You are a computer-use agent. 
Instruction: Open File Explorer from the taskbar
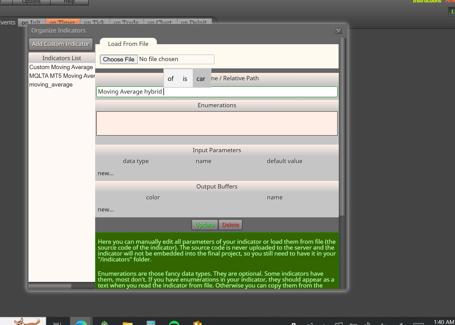pos(128,323)
